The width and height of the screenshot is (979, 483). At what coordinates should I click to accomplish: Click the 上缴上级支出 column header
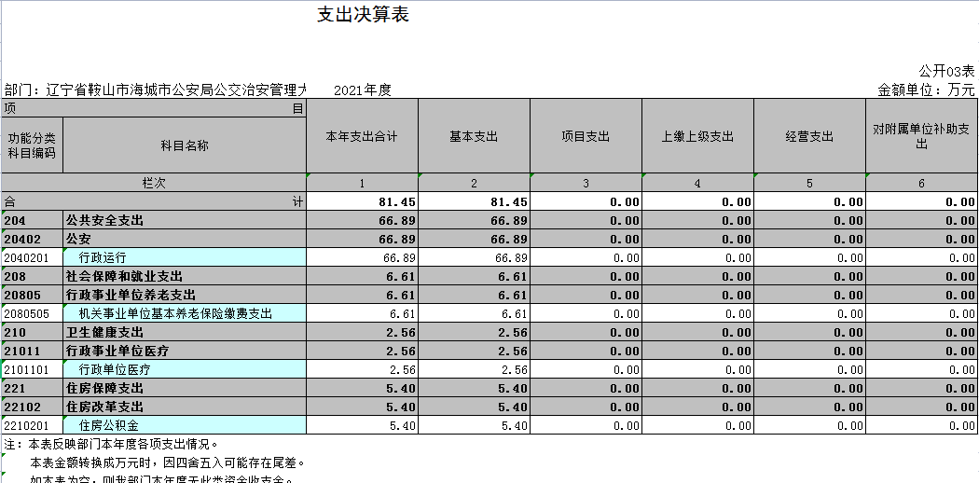pos(697,136)
